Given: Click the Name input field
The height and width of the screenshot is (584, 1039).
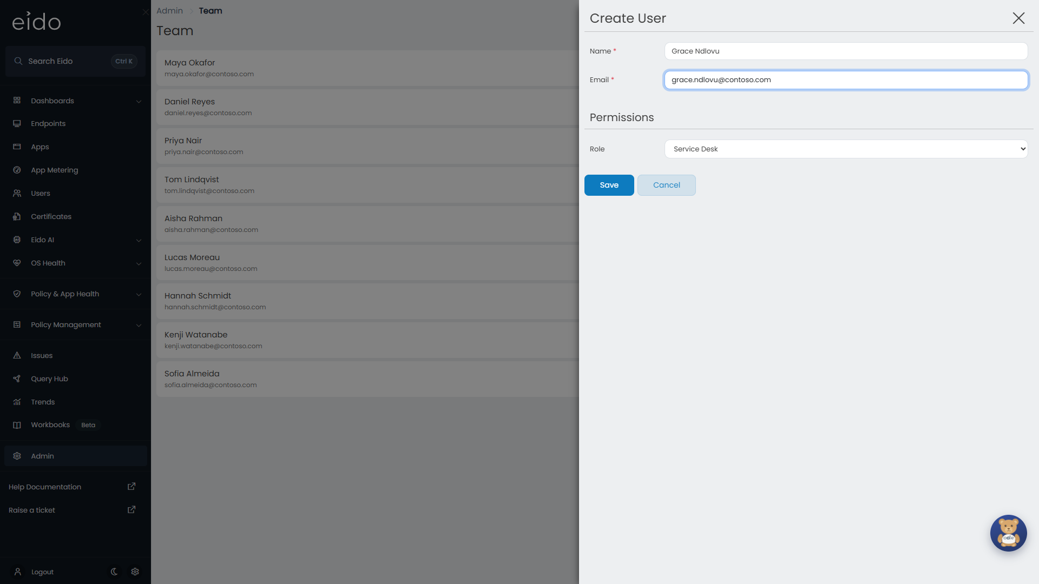Looking at the screenshot, I should 846,51.
